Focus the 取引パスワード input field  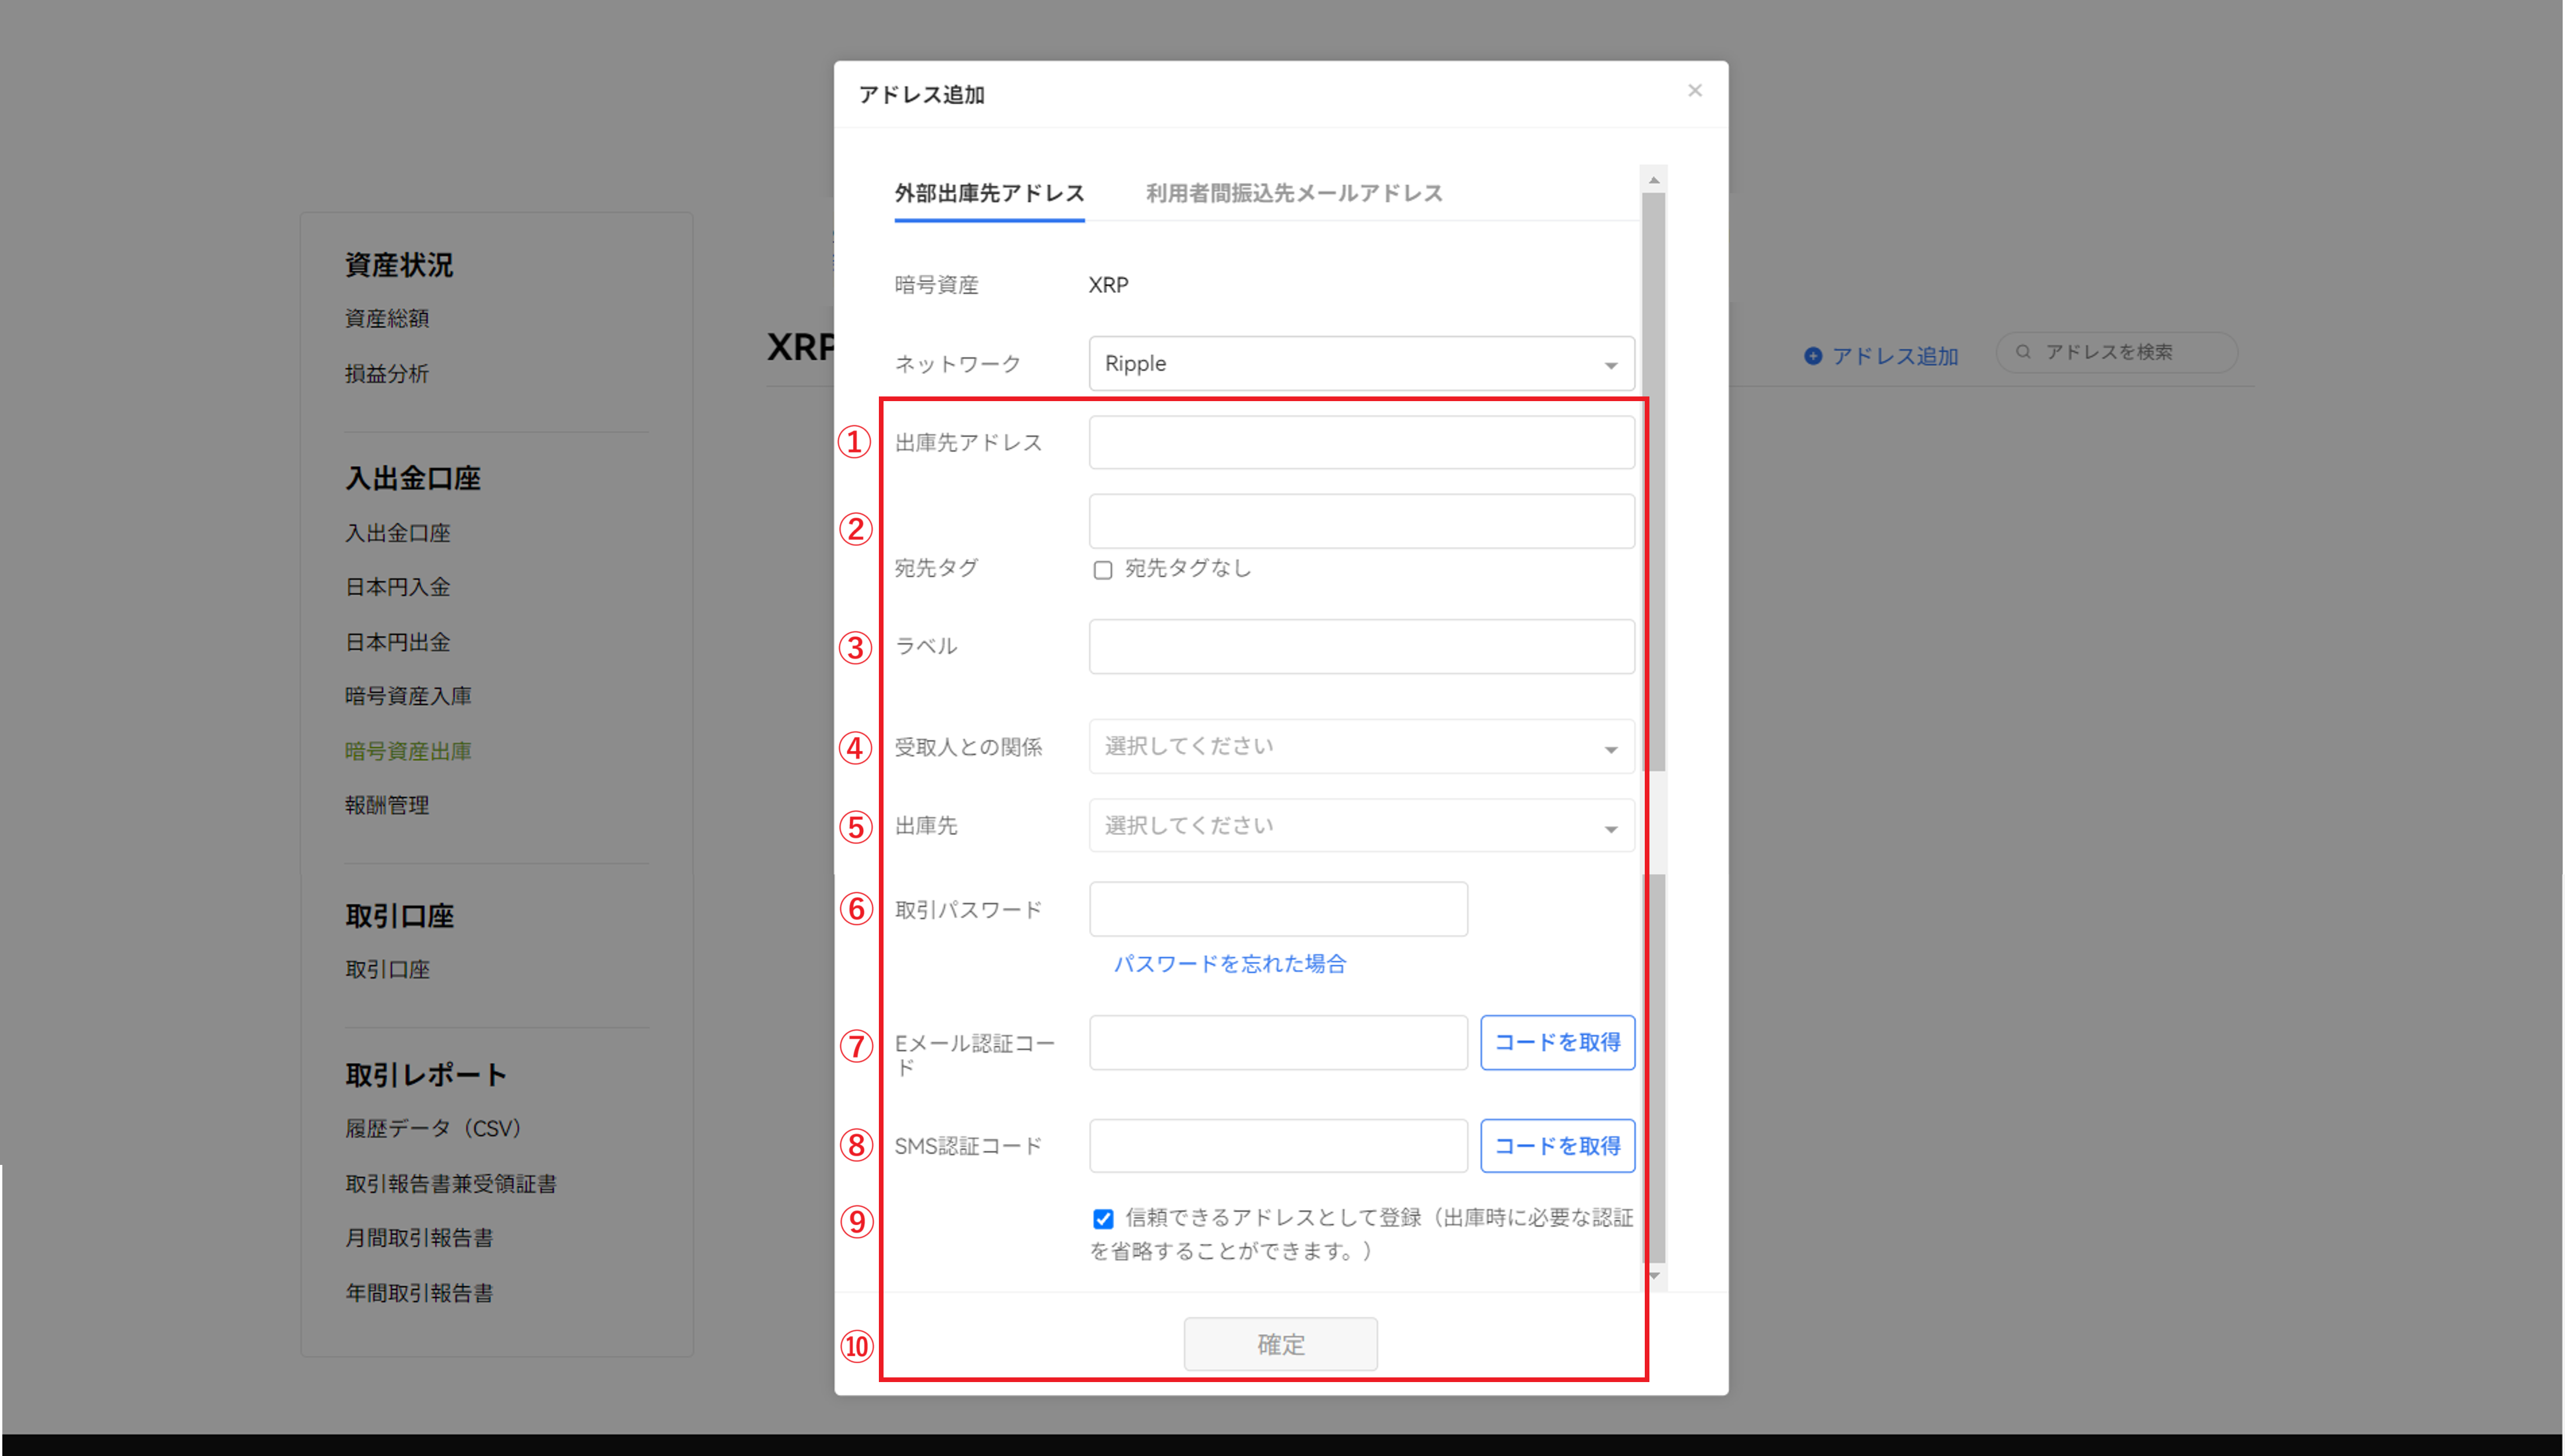coord(1277,909)
